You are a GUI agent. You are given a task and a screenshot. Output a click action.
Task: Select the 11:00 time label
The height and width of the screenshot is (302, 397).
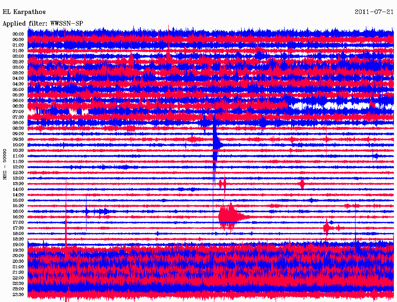click(x=18, y=156)
